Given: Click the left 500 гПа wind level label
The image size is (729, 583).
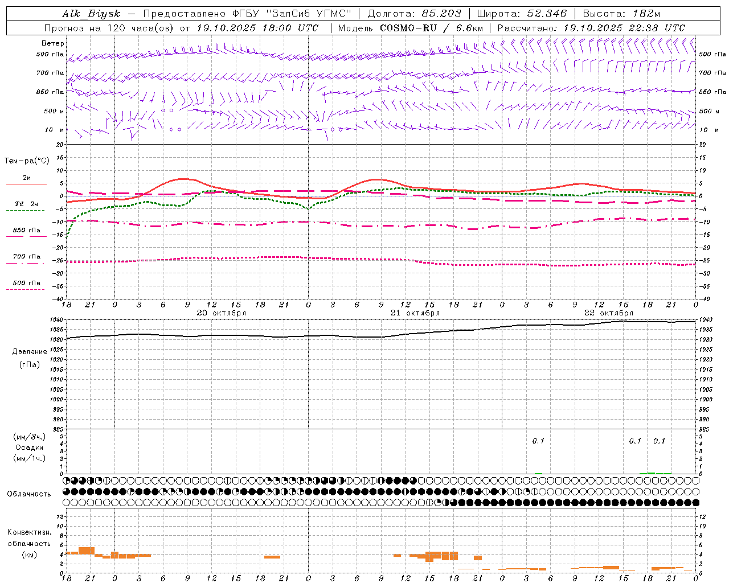Looking at the screenshot, I should tap(50, 55).
